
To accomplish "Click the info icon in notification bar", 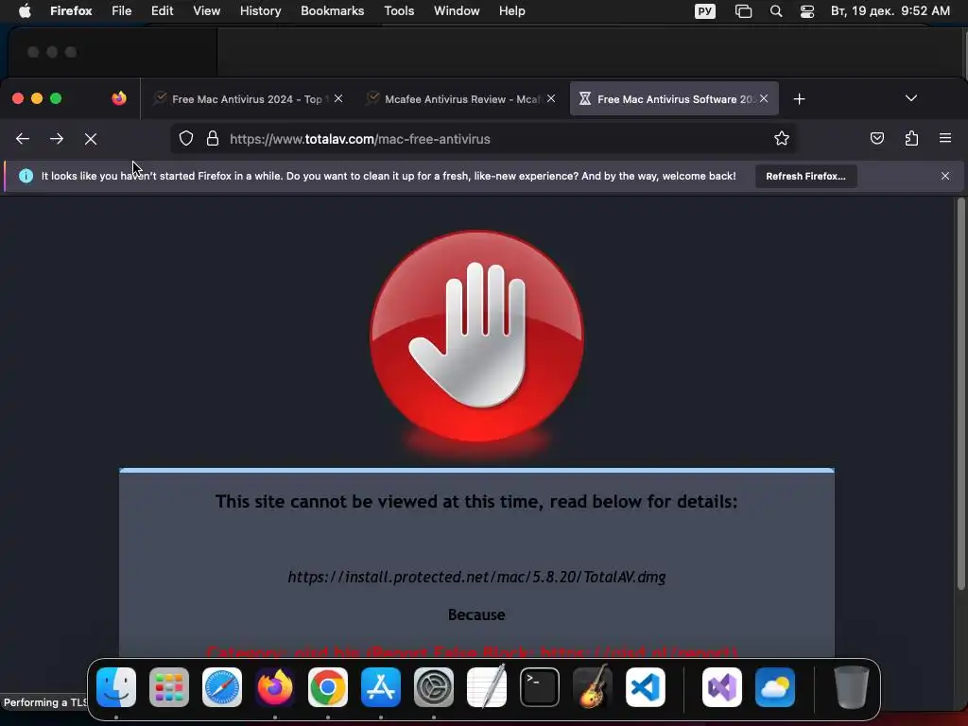I will [26, 176].
